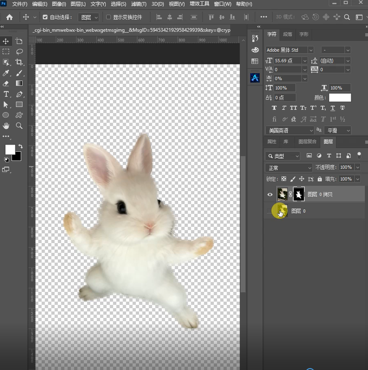Open the 美国英语 language dropdown

[290, 131]
